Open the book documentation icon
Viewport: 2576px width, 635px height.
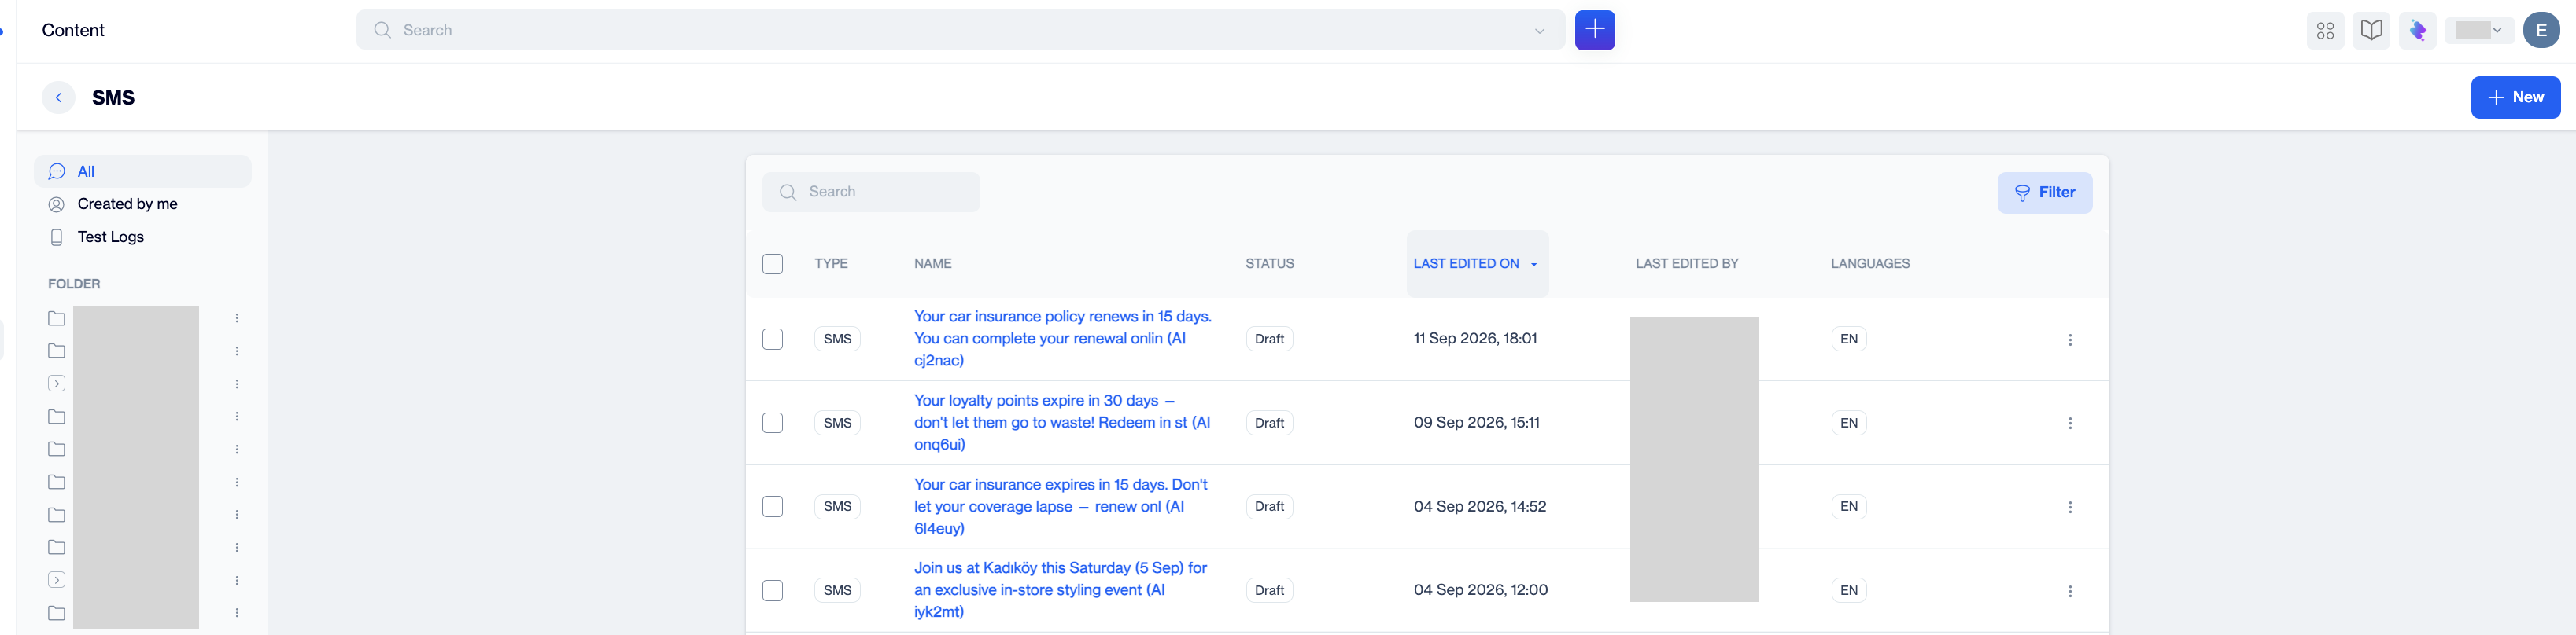point(2371,30)
